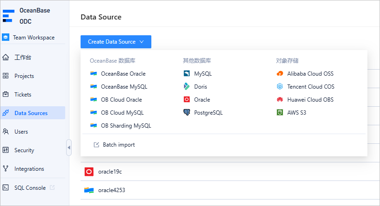Open the external SQL Console icon
This screenshot has width=380, height=206.
52,188
